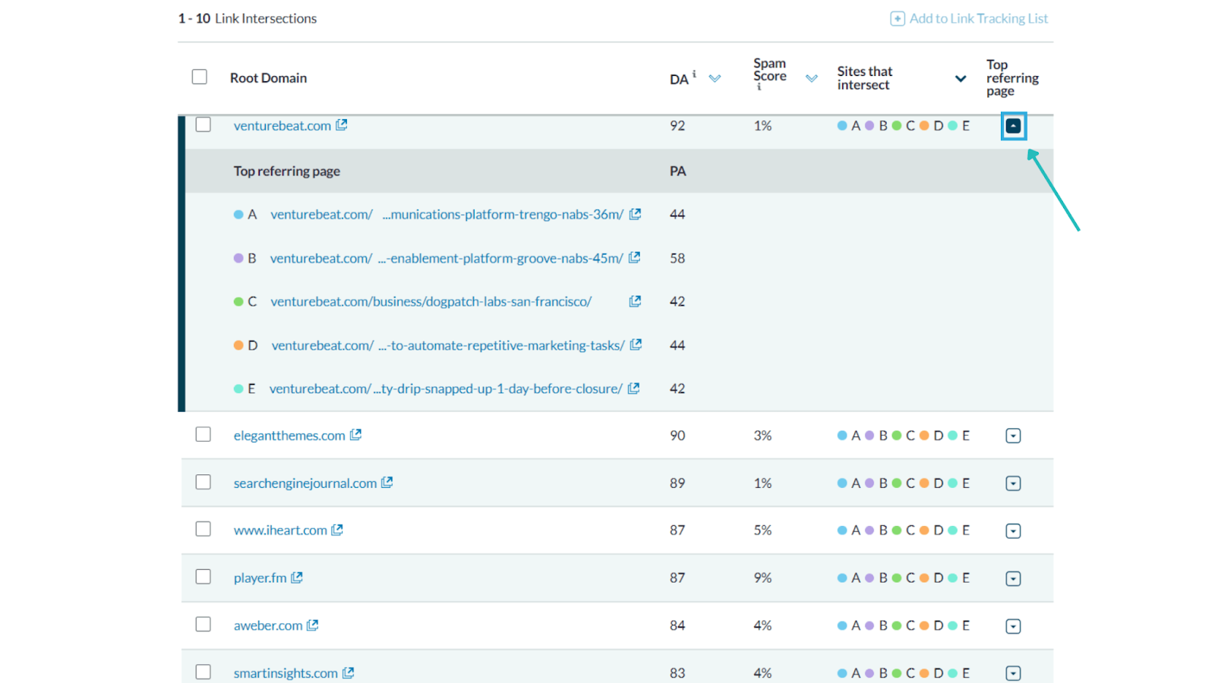Open site A trengo-nabs-36m referring page link

point(447,215)
